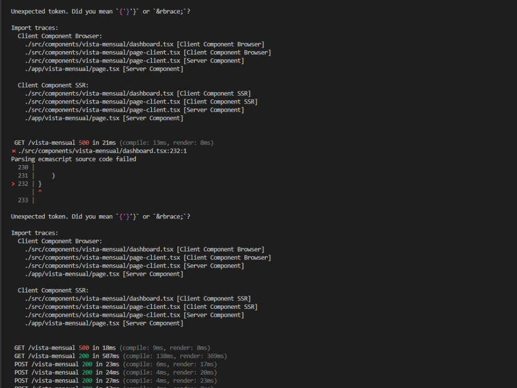
Task: Select the POST request finished in 24ms
Action: tap(116, 372)
